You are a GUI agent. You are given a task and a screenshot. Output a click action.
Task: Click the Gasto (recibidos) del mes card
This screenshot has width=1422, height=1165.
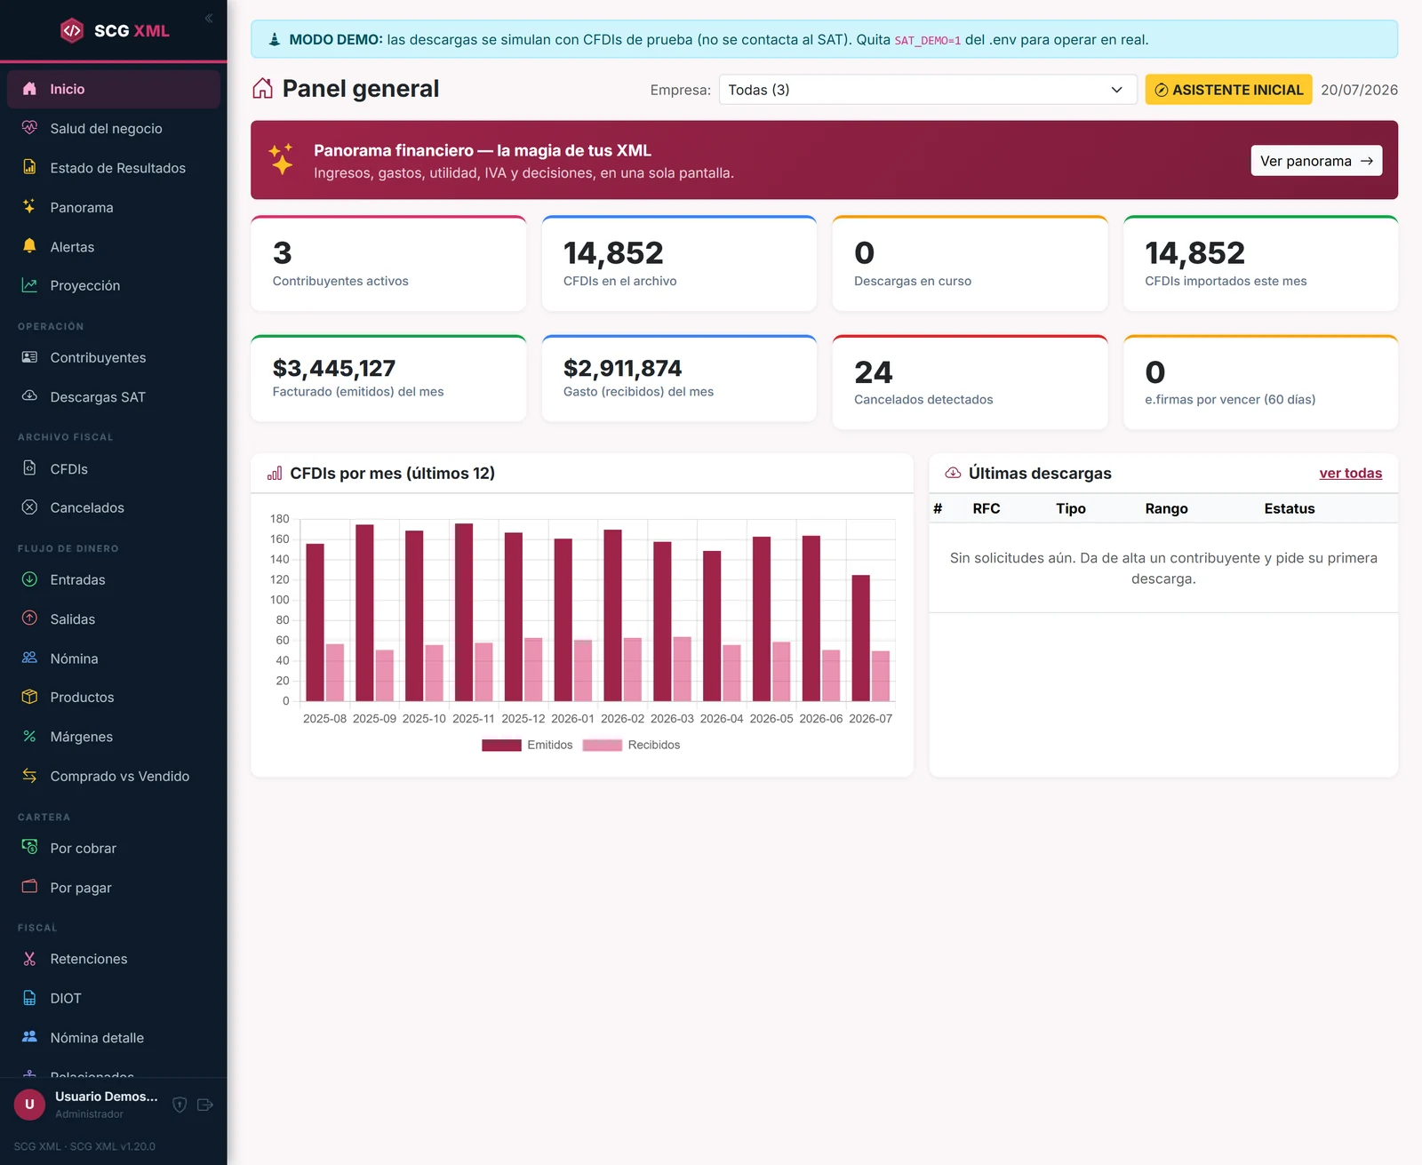(679, 378)
